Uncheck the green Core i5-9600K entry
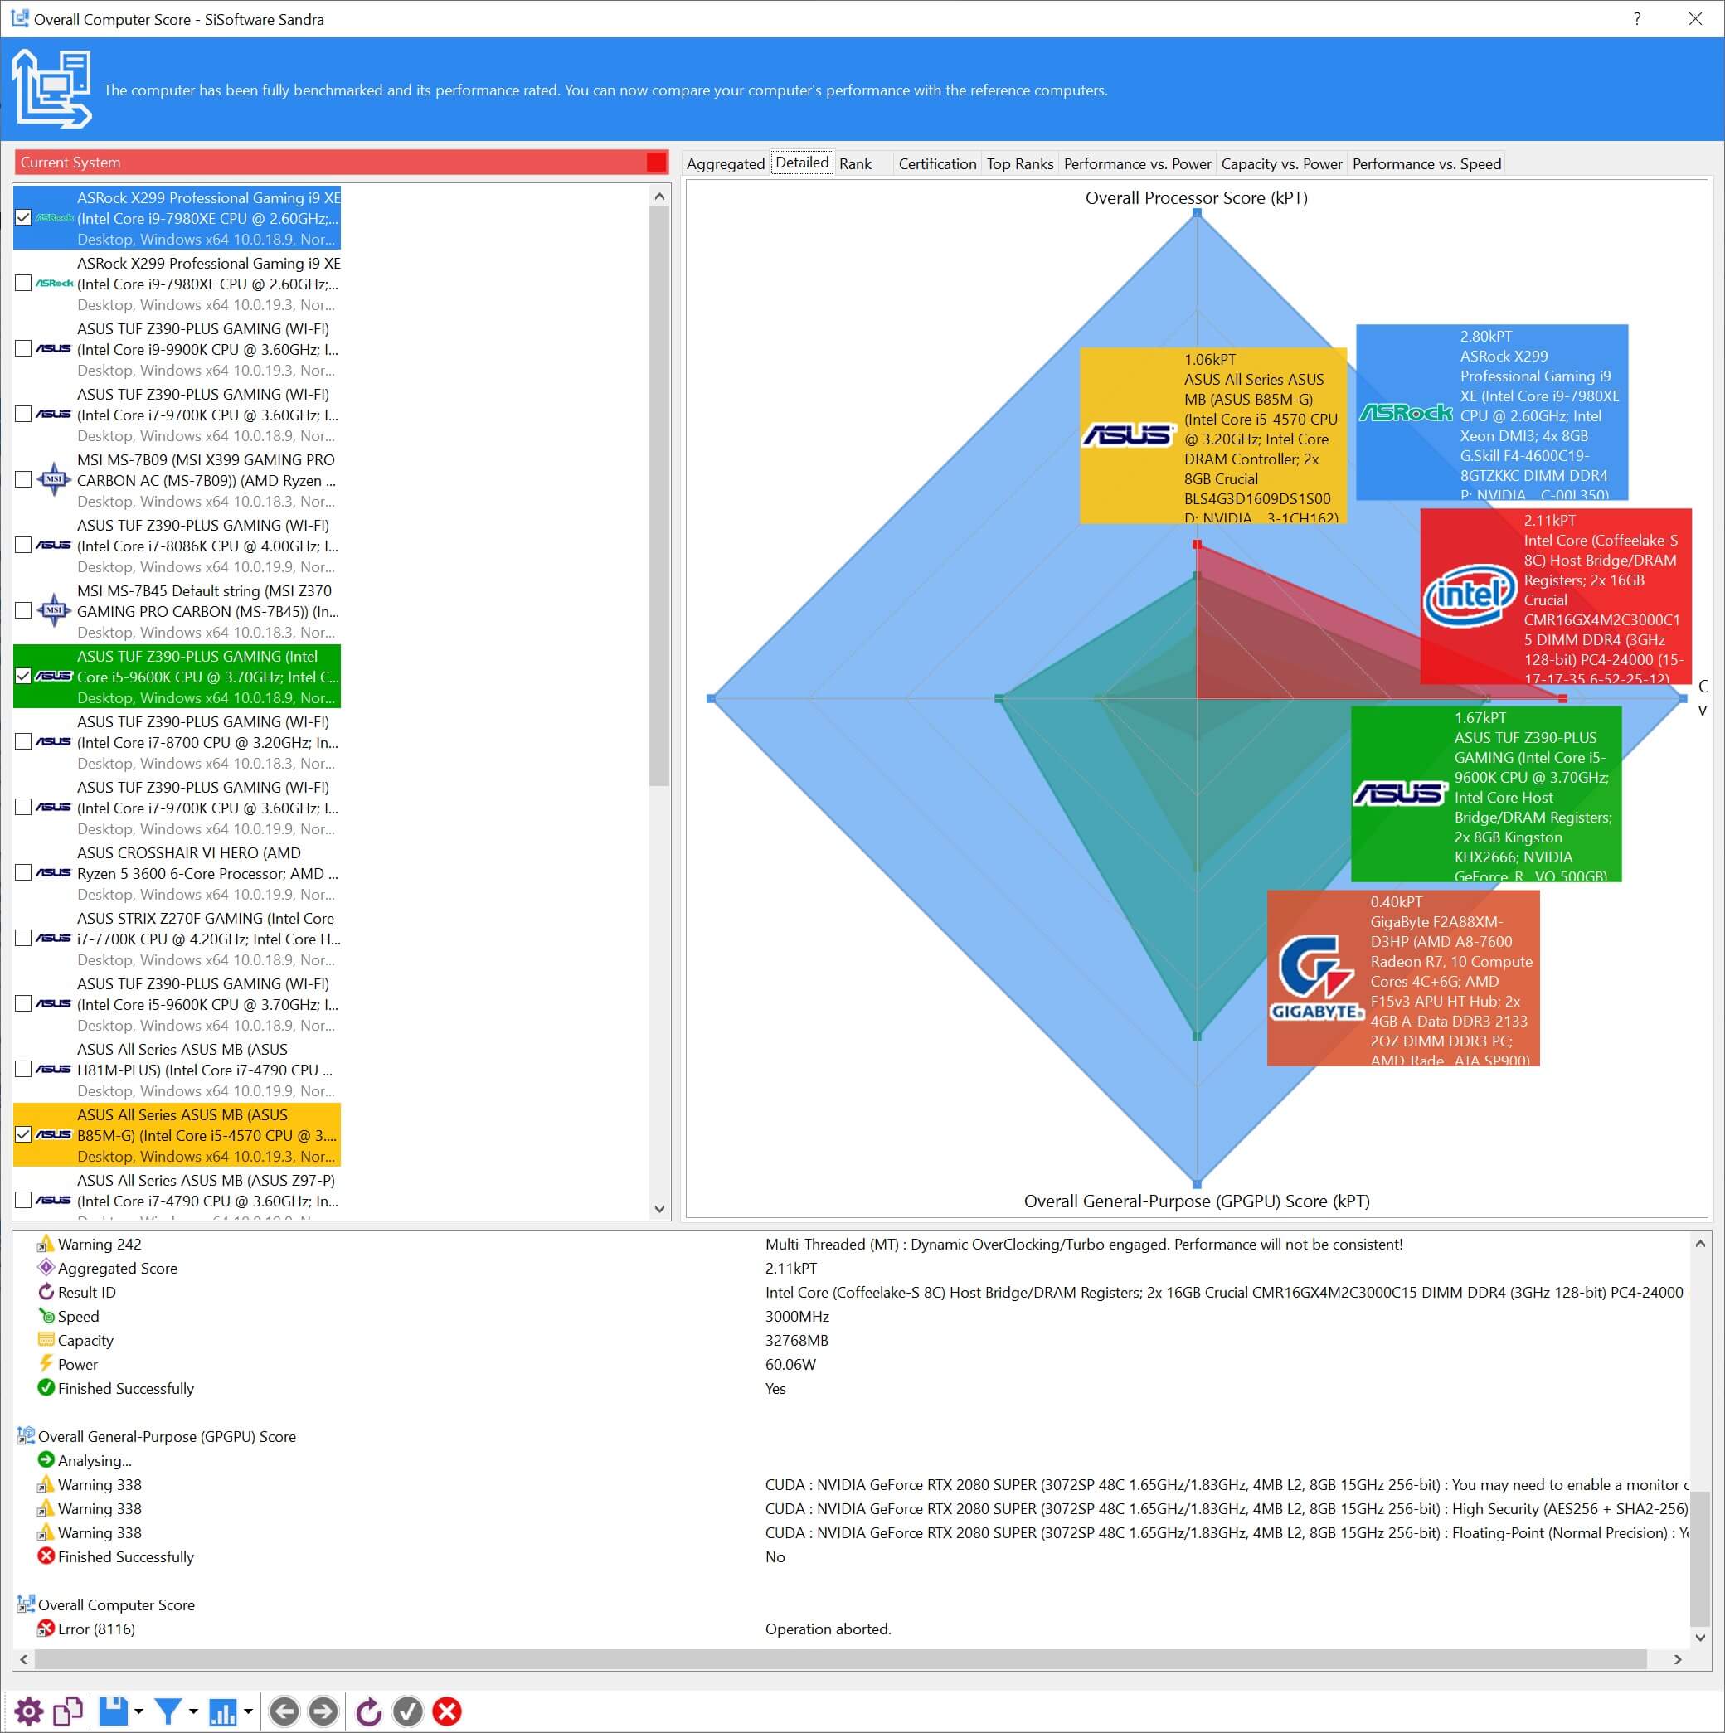Screen dimensions: 1725x1733 click(23, 677)
